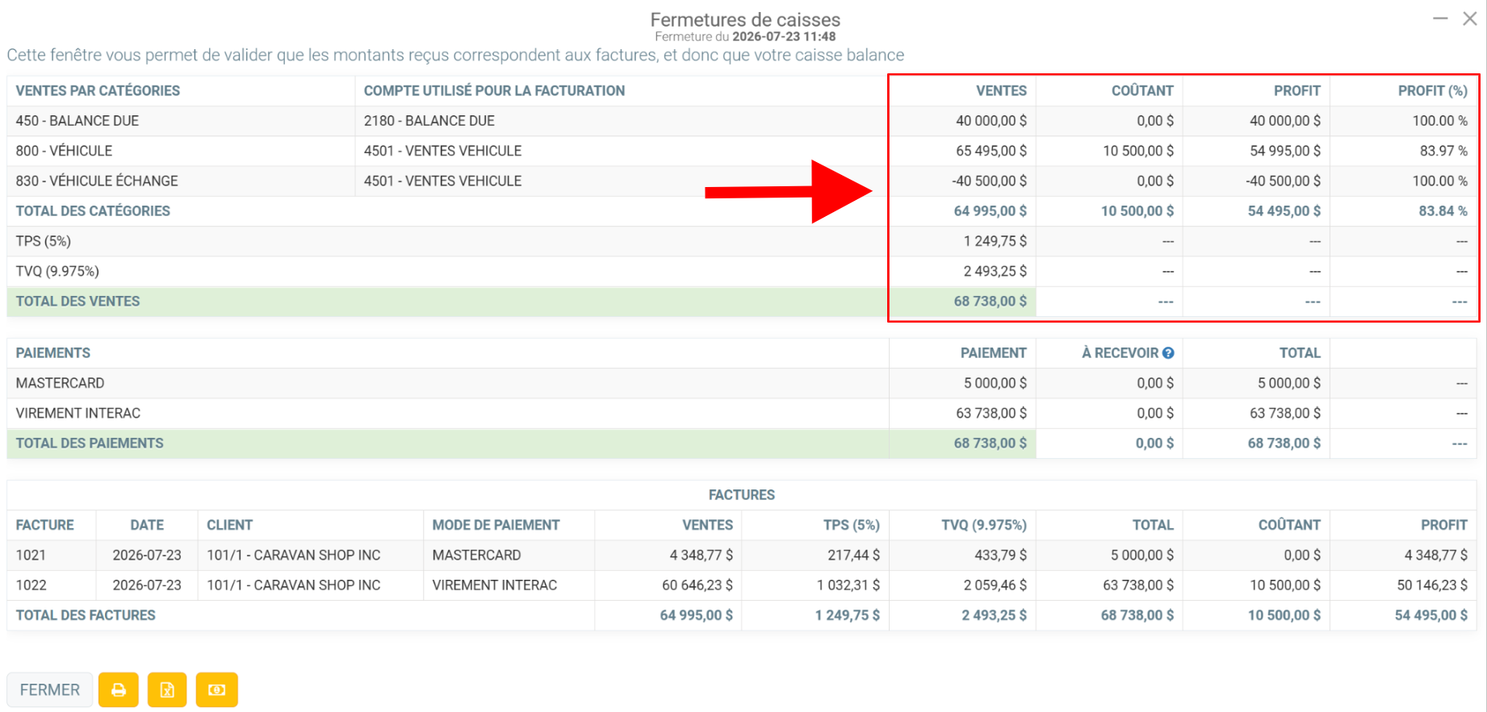Click the 63 738,00 $ payment amount for Interac
The width and height of the screenshot is (1487, 712).
pyautogui.click(x=991, y=413)
